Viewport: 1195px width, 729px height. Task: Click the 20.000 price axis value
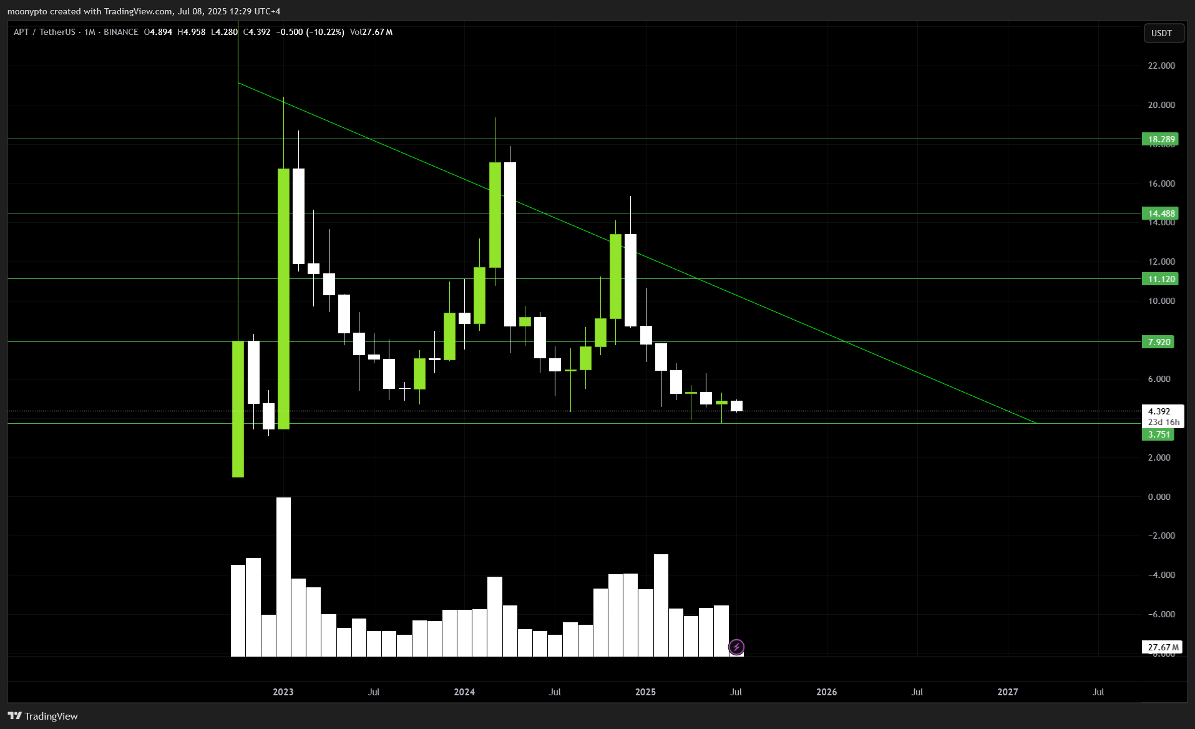pos(1161,105)
